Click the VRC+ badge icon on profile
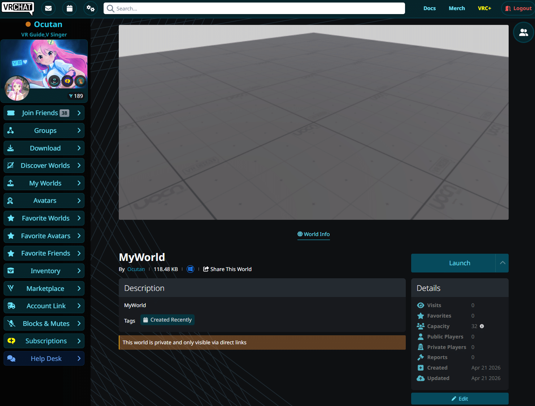535x406 pixels. [x=67, y=81]
